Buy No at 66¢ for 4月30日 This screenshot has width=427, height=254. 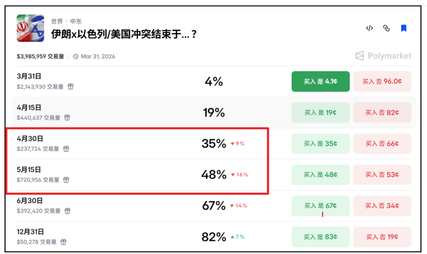pos(382,144)
